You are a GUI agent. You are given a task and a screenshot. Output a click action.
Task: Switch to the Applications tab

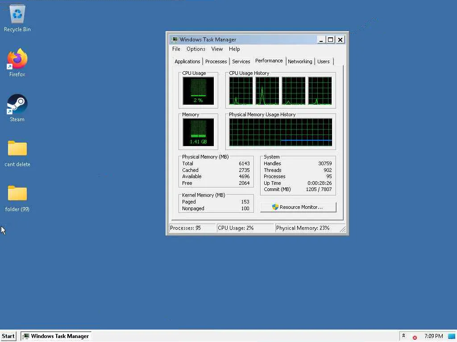pos(187,61)
